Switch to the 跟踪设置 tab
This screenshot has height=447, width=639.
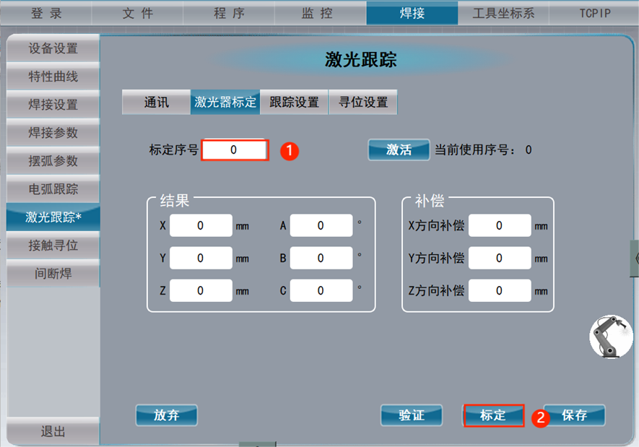tap(294, 103)
